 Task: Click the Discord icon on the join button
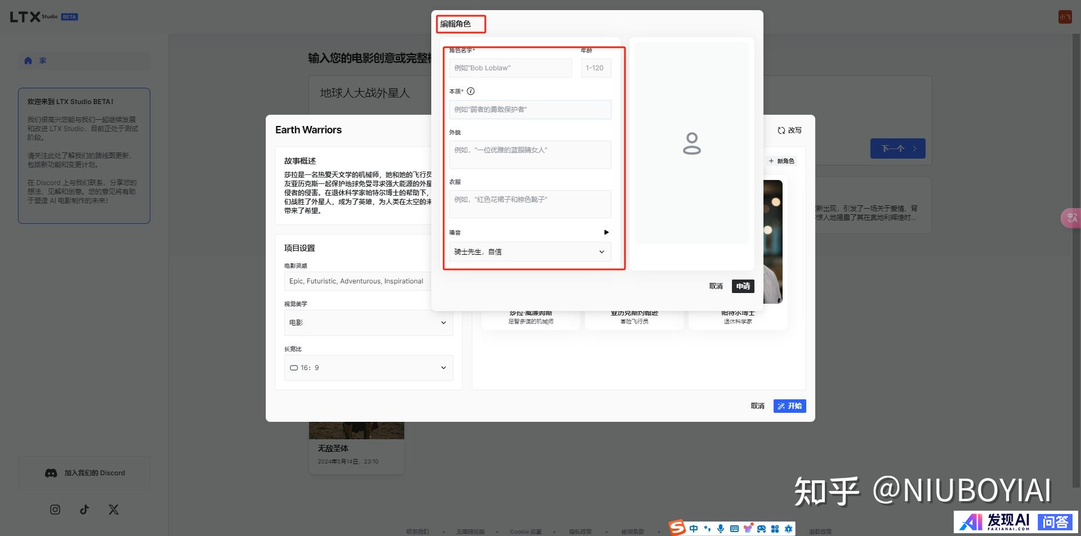point(51,473)
